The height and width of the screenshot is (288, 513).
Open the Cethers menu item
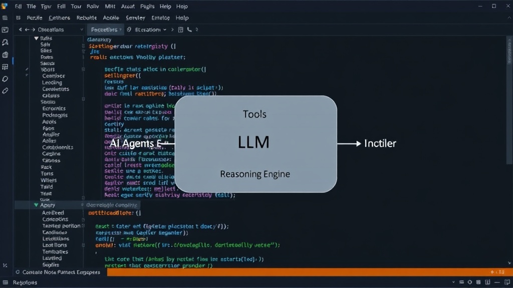(x=59, y=18)
